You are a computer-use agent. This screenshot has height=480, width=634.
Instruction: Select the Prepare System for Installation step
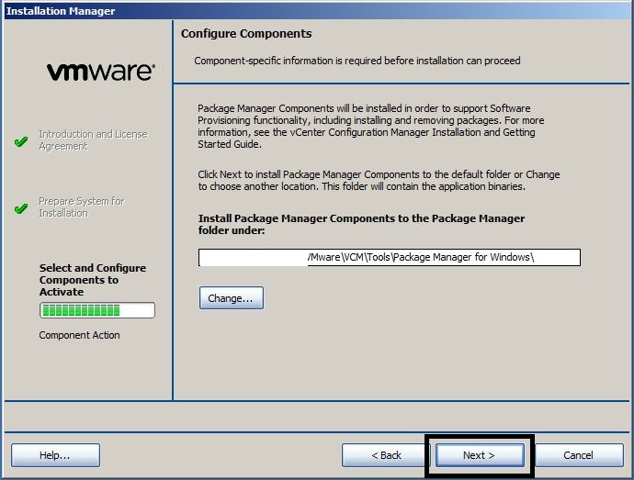tap(81, 207)
